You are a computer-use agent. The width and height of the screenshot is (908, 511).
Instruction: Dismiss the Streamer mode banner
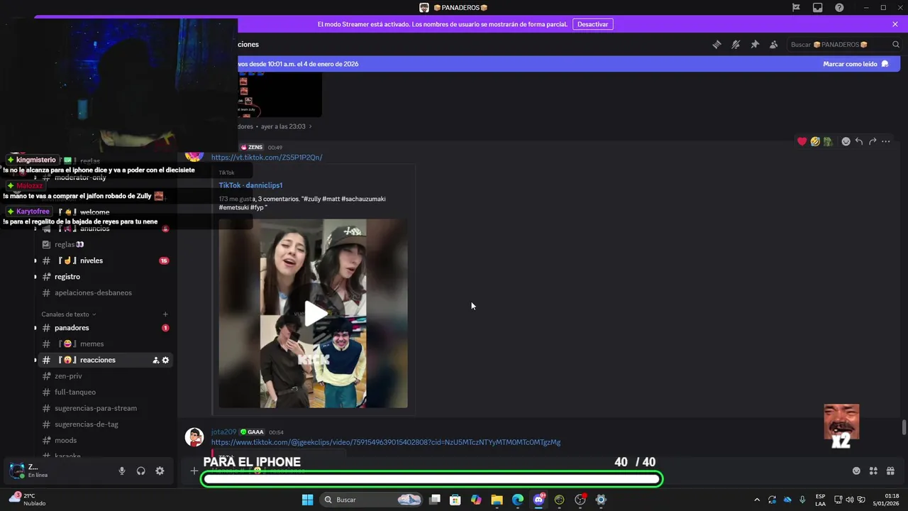tap(895, 24)
